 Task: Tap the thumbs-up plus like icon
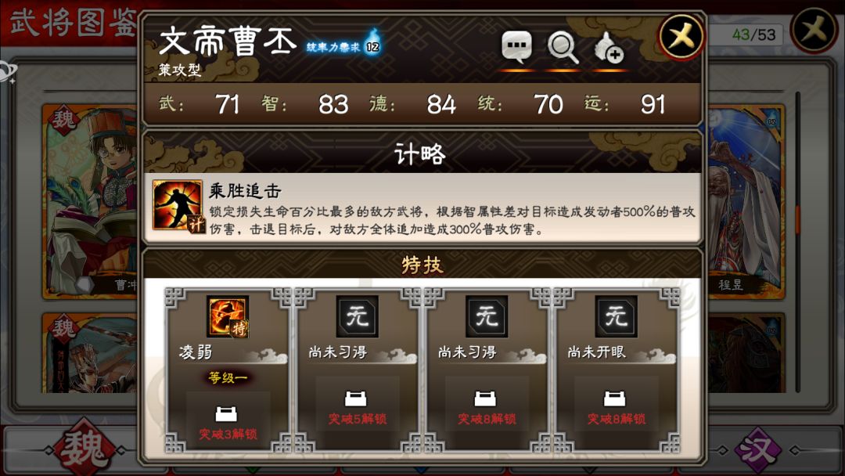coord(609,48)
